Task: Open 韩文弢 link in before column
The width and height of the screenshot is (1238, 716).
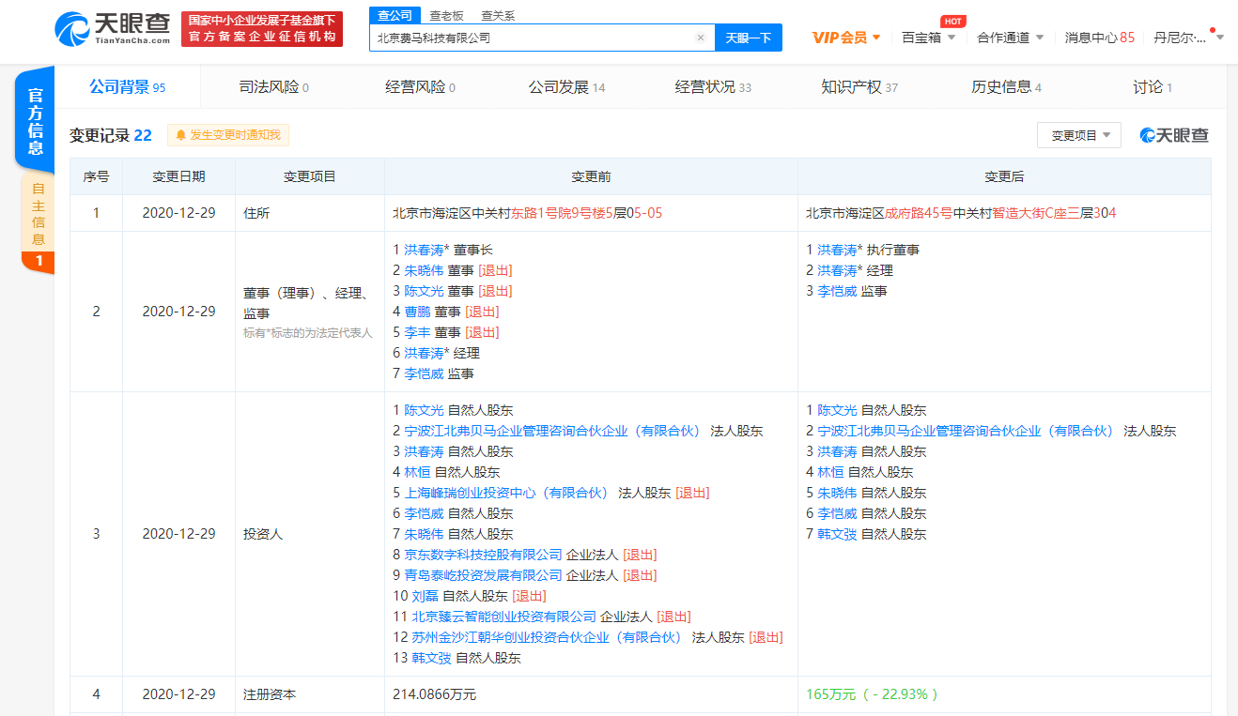Action: tap(432, 658)
